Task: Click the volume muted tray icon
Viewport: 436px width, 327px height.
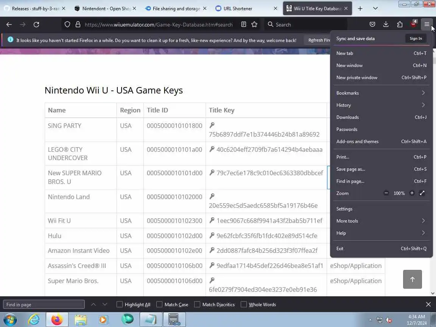Action: [x=389, y=320]
